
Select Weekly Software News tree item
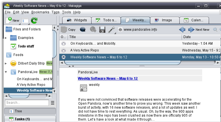tap(28, 90)
